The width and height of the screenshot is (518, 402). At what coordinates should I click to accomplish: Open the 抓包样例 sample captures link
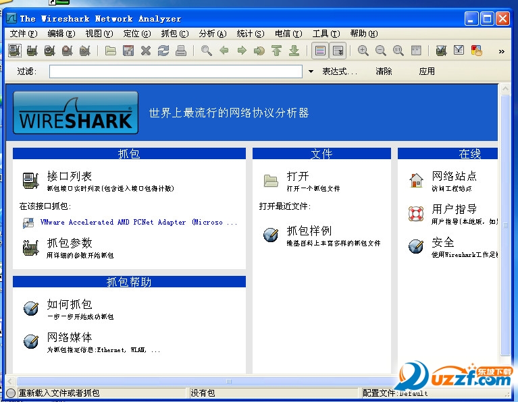click(309, 231)
